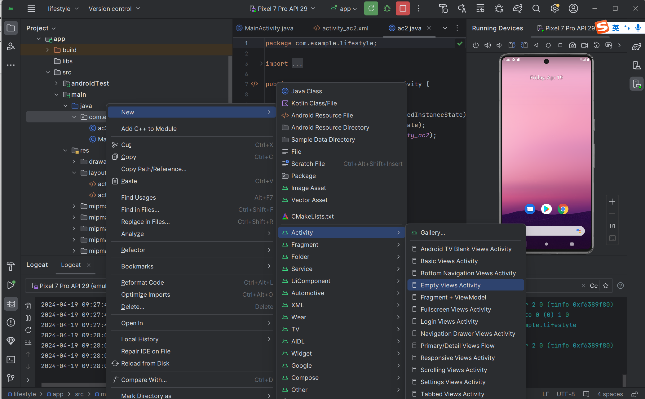This screenshot has height=399, width=645.
Task: Click Version control dropdown button
Action: point(114,9)
